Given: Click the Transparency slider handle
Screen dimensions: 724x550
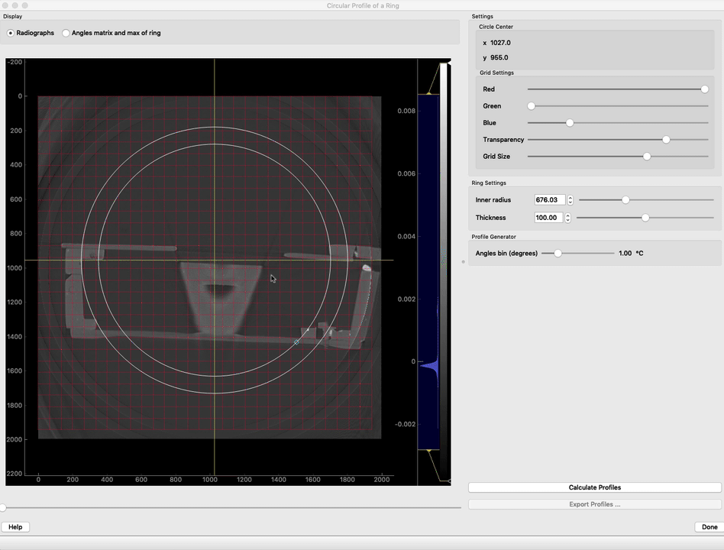Looking at the screenshot, I should point(666,140).
